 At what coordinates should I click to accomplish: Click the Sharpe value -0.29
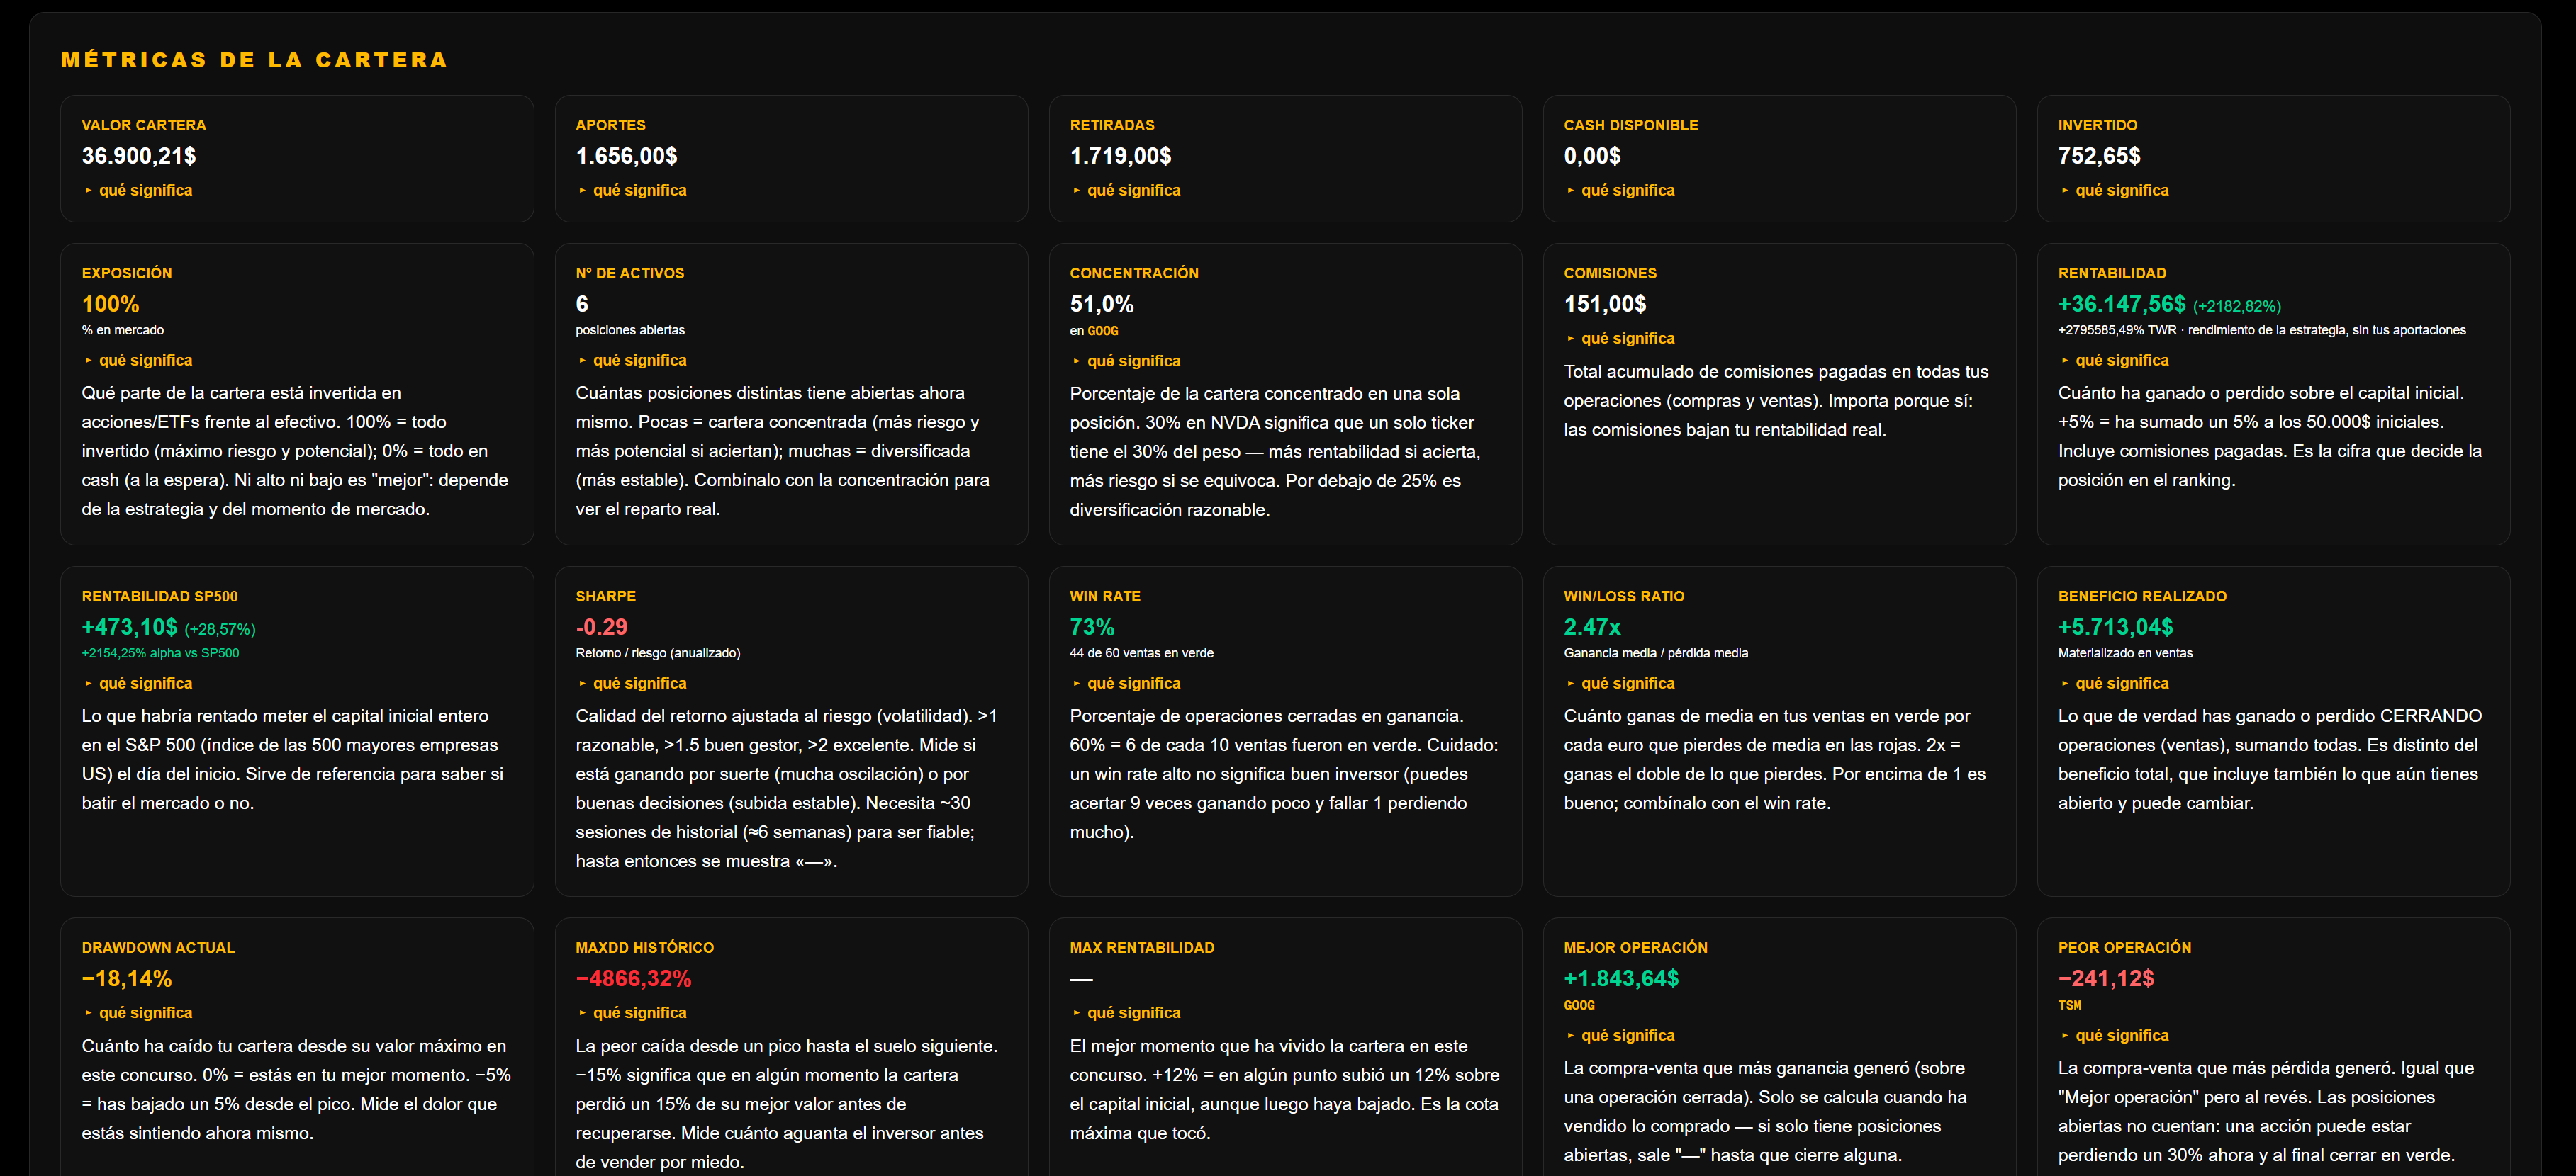click(x=602, y=628)
